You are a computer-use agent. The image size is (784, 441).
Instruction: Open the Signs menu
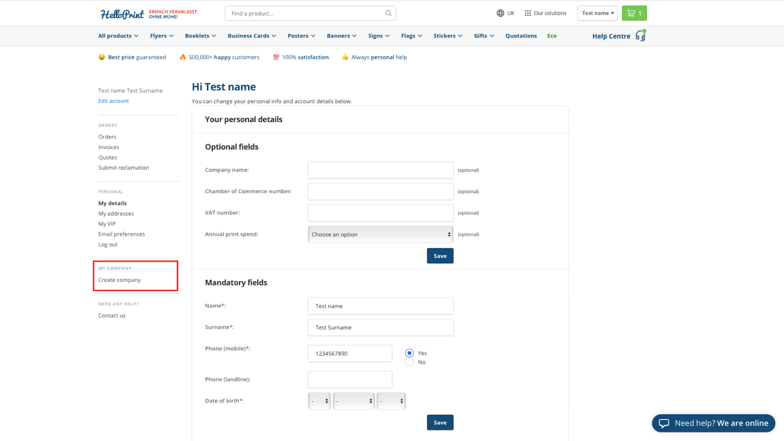click(379, 36)
